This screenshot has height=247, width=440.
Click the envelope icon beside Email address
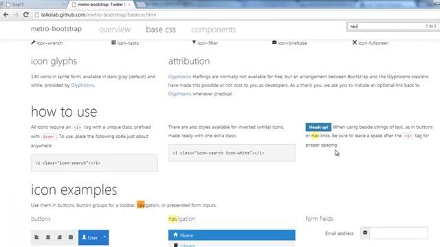tap(365, 233)
